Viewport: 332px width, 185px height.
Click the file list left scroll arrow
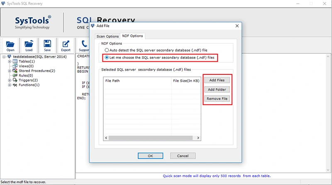[106, 138]
